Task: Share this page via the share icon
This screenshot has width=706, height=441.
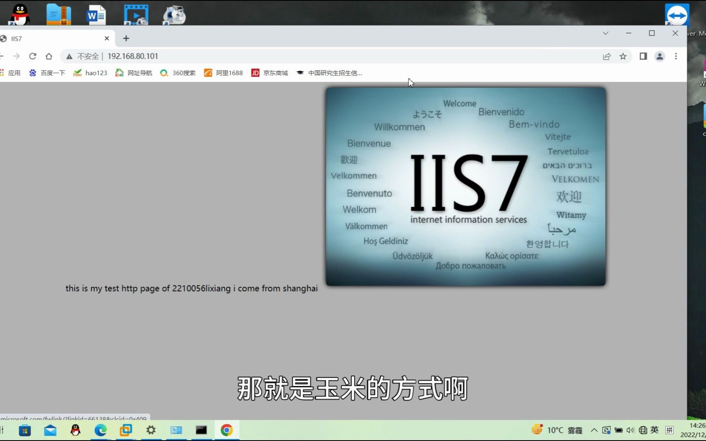Action: tap(607, 56)
